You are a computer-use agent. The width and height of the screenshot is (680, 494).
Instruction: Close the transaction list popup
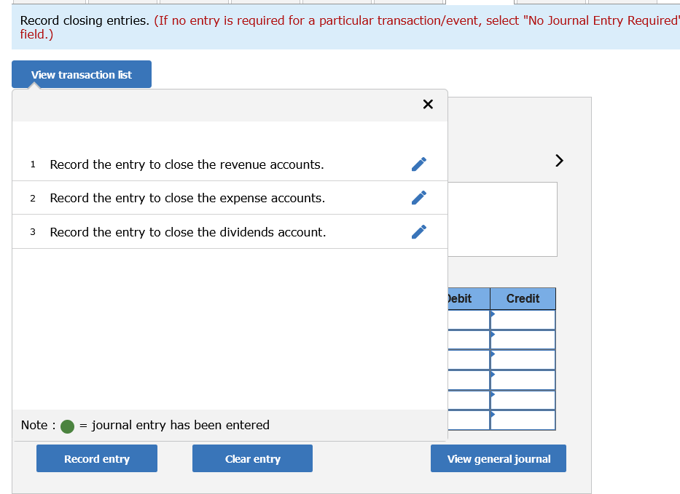[428, 104]
